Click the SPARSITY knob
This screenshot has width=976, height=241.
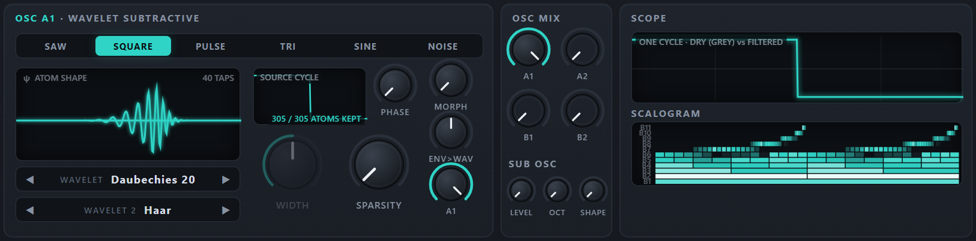click(x=379, y=165)
